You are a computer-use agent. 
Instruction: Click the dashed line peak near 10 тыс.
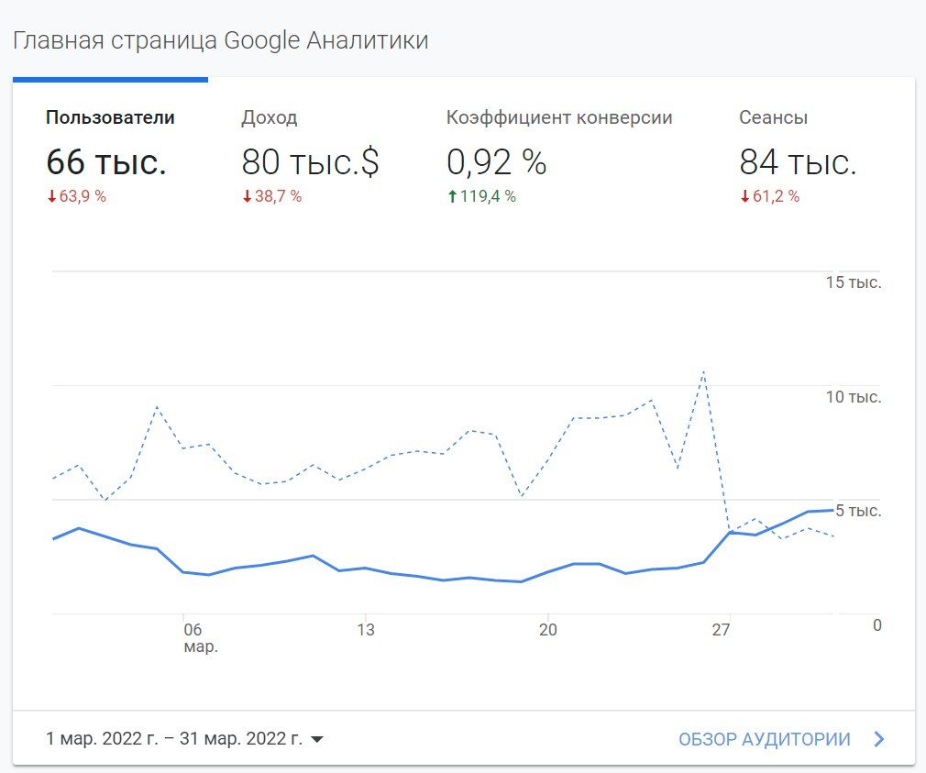click(x=703, y=372)
